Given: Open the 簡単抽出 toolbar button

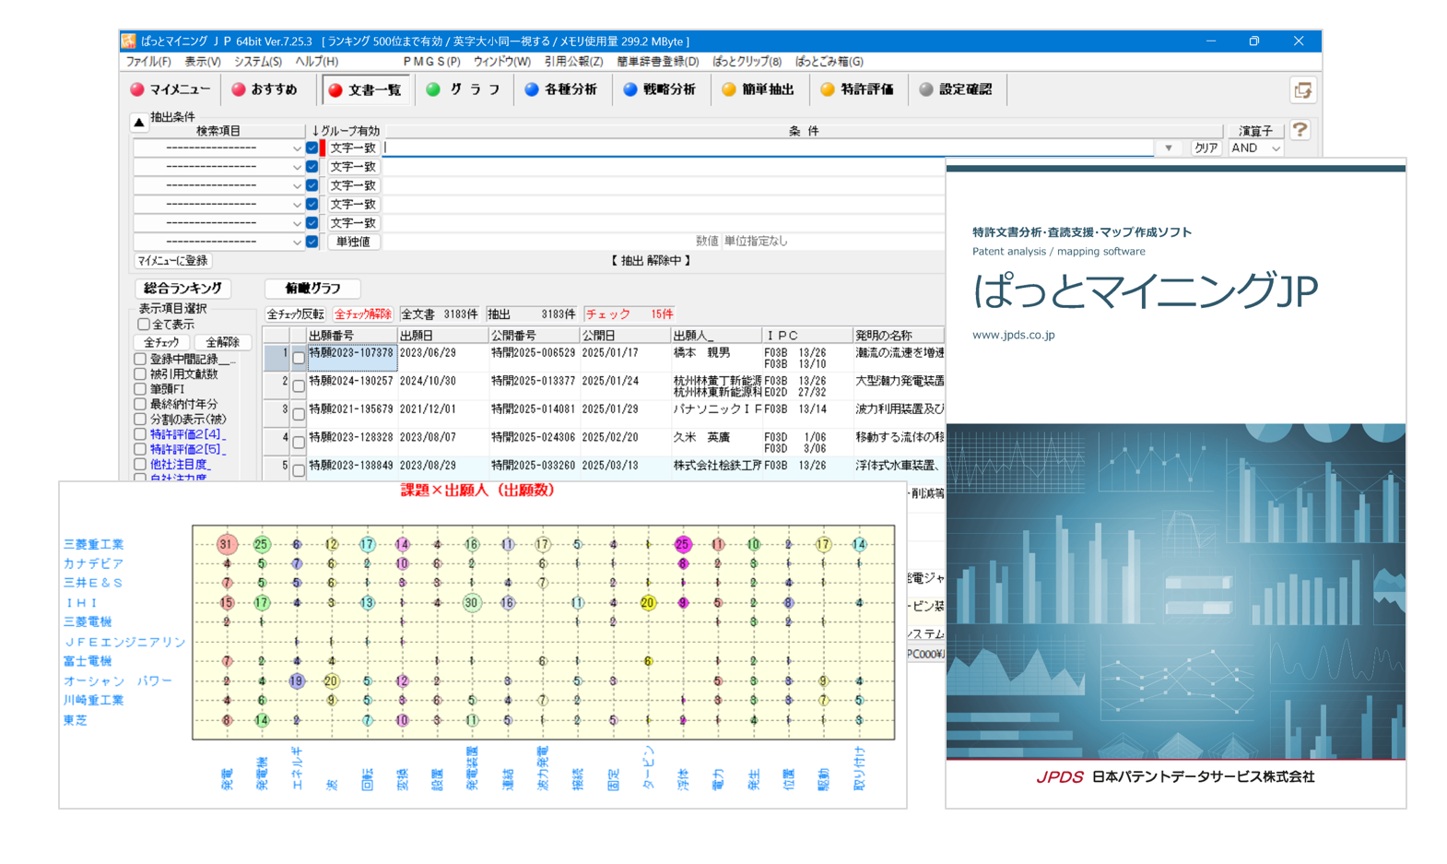Looking at the screenshot, I should [758, 89].
